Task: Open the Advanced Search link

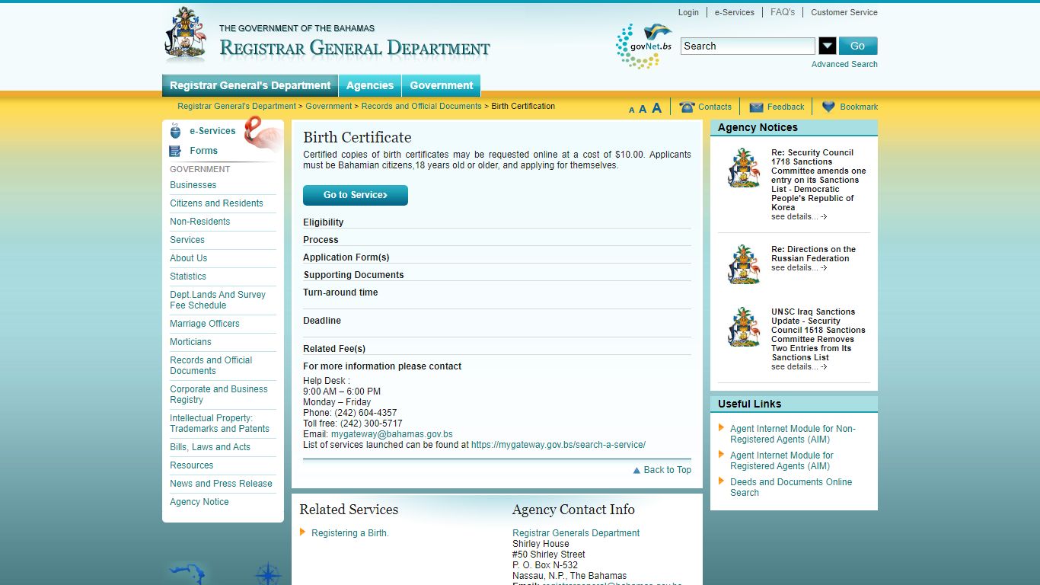Action: click(x=844, y=64)
